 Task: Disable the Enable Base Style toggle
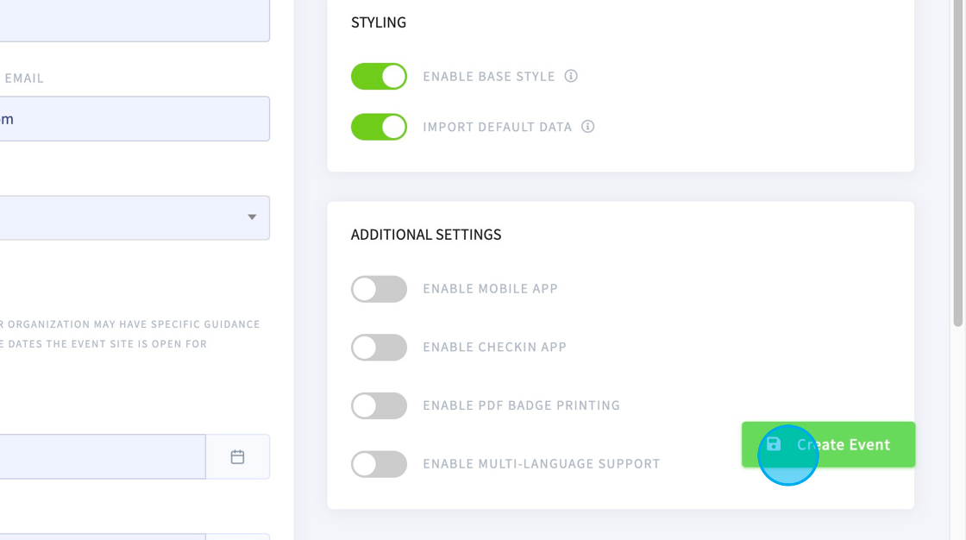pos(379,77)
